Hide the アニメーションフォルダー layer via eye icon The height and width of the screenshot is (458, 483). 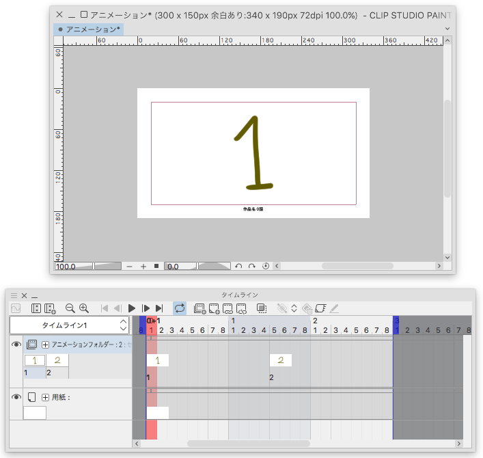(16, 345)
